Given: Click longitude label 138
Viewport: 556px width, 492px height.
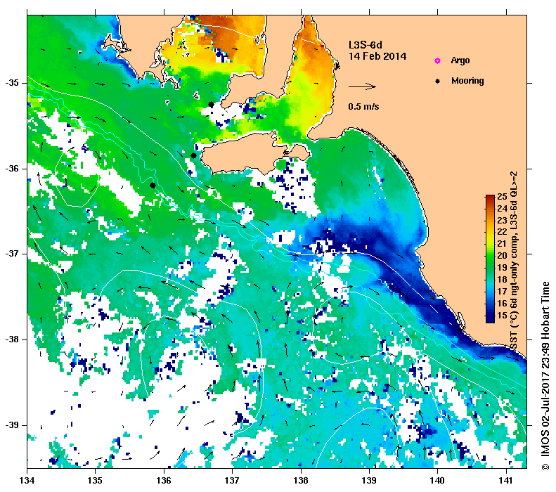Looking at the screenshot, I should 301,481.
